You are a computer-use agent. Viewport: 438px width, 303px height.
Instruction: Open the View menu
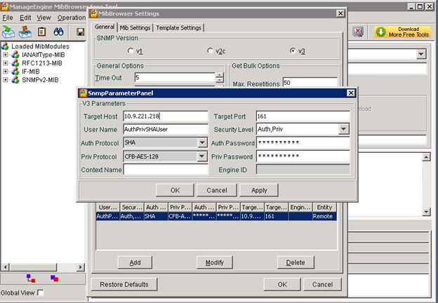(44, 18)
